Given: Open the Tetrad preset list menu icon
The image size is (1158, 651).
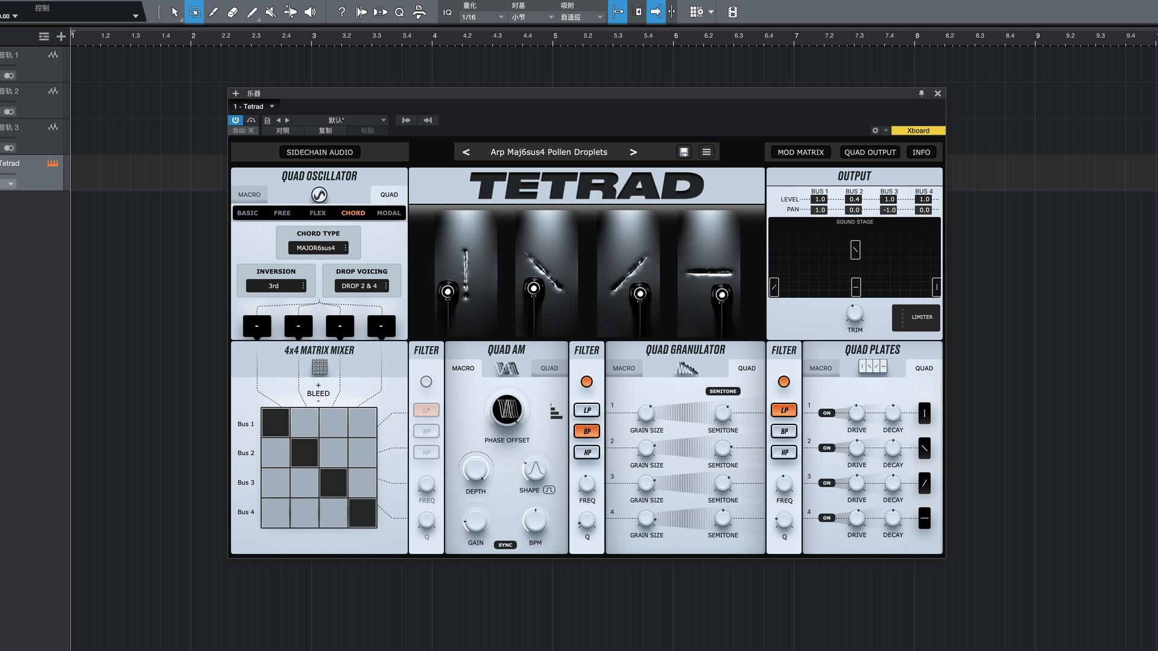Looking at the screenshot, I should point(706,152).
